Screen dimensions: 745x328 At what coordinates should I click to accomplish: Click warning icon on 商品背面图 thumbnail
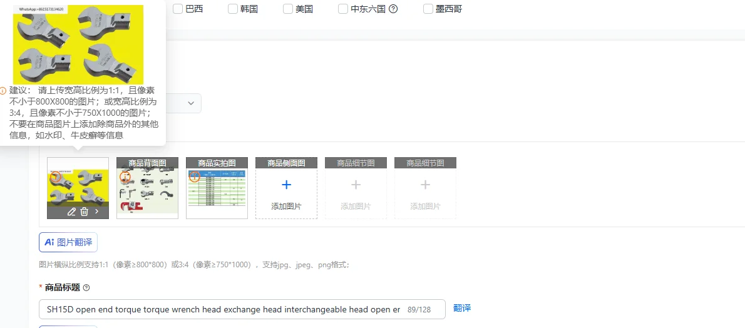point(125,177)
